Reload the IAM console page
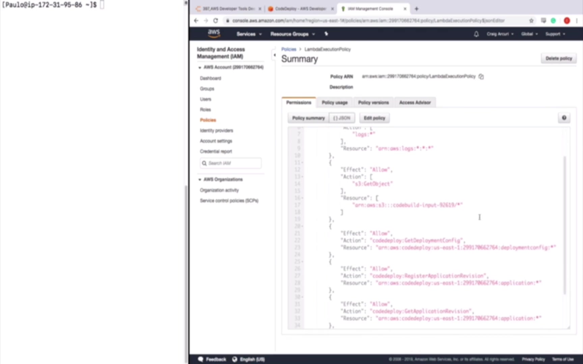 click(x=216, y=21)
